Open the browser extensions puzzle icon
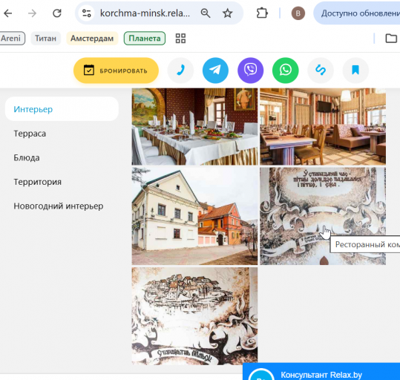Screen dimensions: 400x380 tap(262, 13)
